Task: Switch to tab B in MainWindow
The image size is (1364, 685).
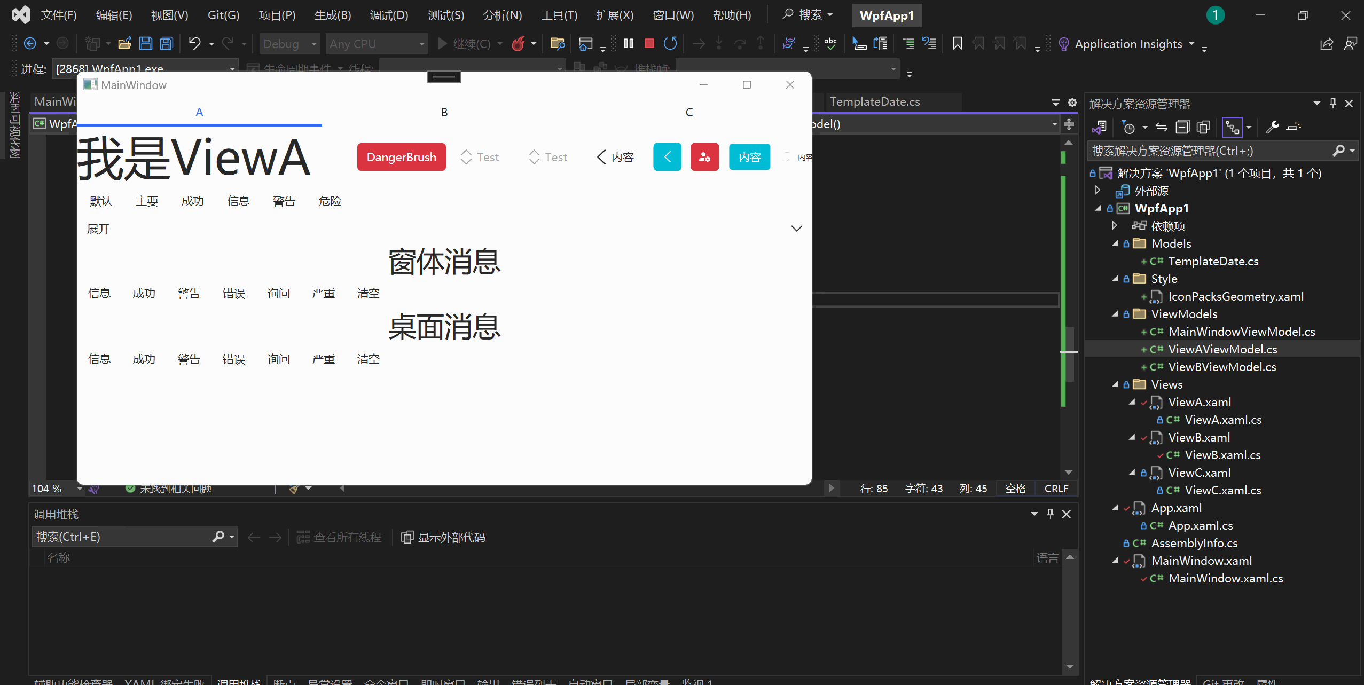Action: click(444, 112)
